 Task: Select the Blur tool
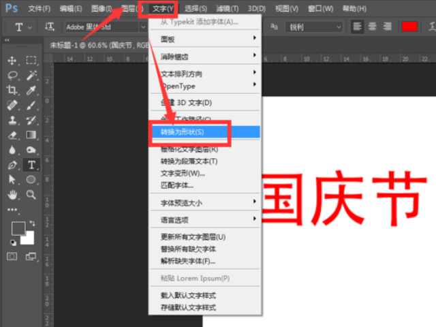pyautogui.click(x=12, y=150)
